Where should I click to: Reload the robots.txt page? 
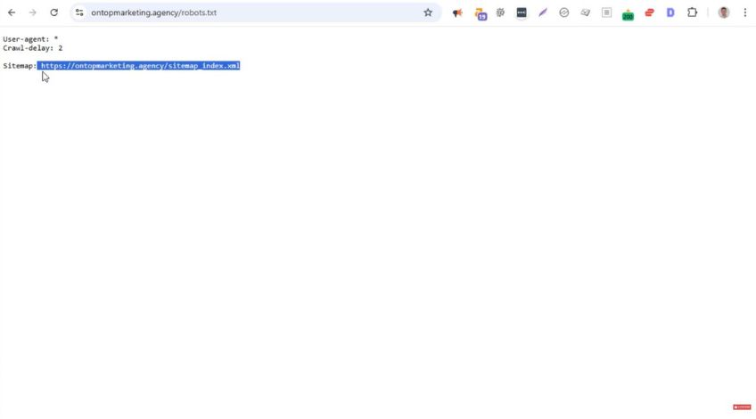pos(54,12)
